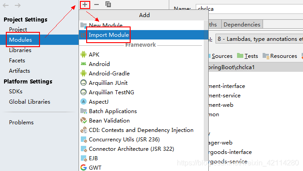Click the Arquillian TestNG icon

(83, 92)
